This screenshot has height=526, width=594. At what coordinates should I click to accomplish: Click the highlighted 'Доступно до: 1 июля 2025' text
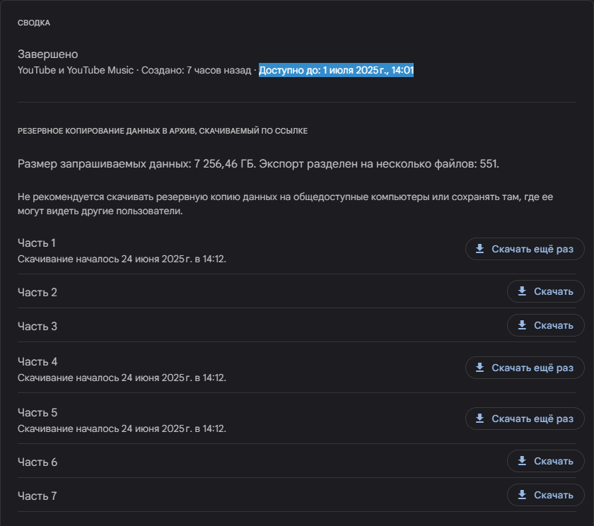[336, 70]
